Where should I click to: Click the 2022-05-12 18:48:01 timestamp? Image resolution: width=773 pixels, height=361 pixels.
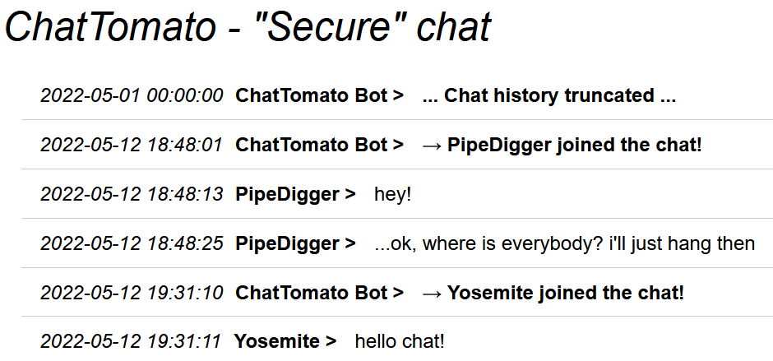(x=132, y=145)
